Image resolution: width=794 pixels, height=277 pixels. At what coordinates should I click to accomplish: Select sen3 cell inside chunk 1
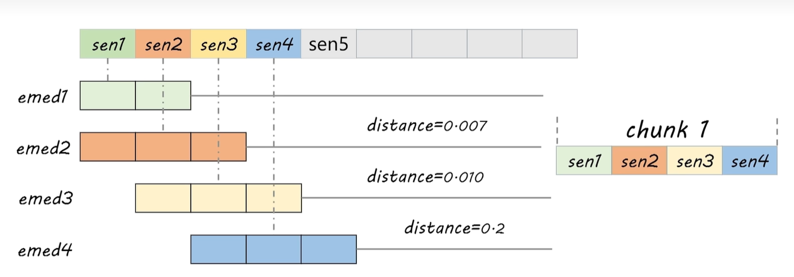694,161
